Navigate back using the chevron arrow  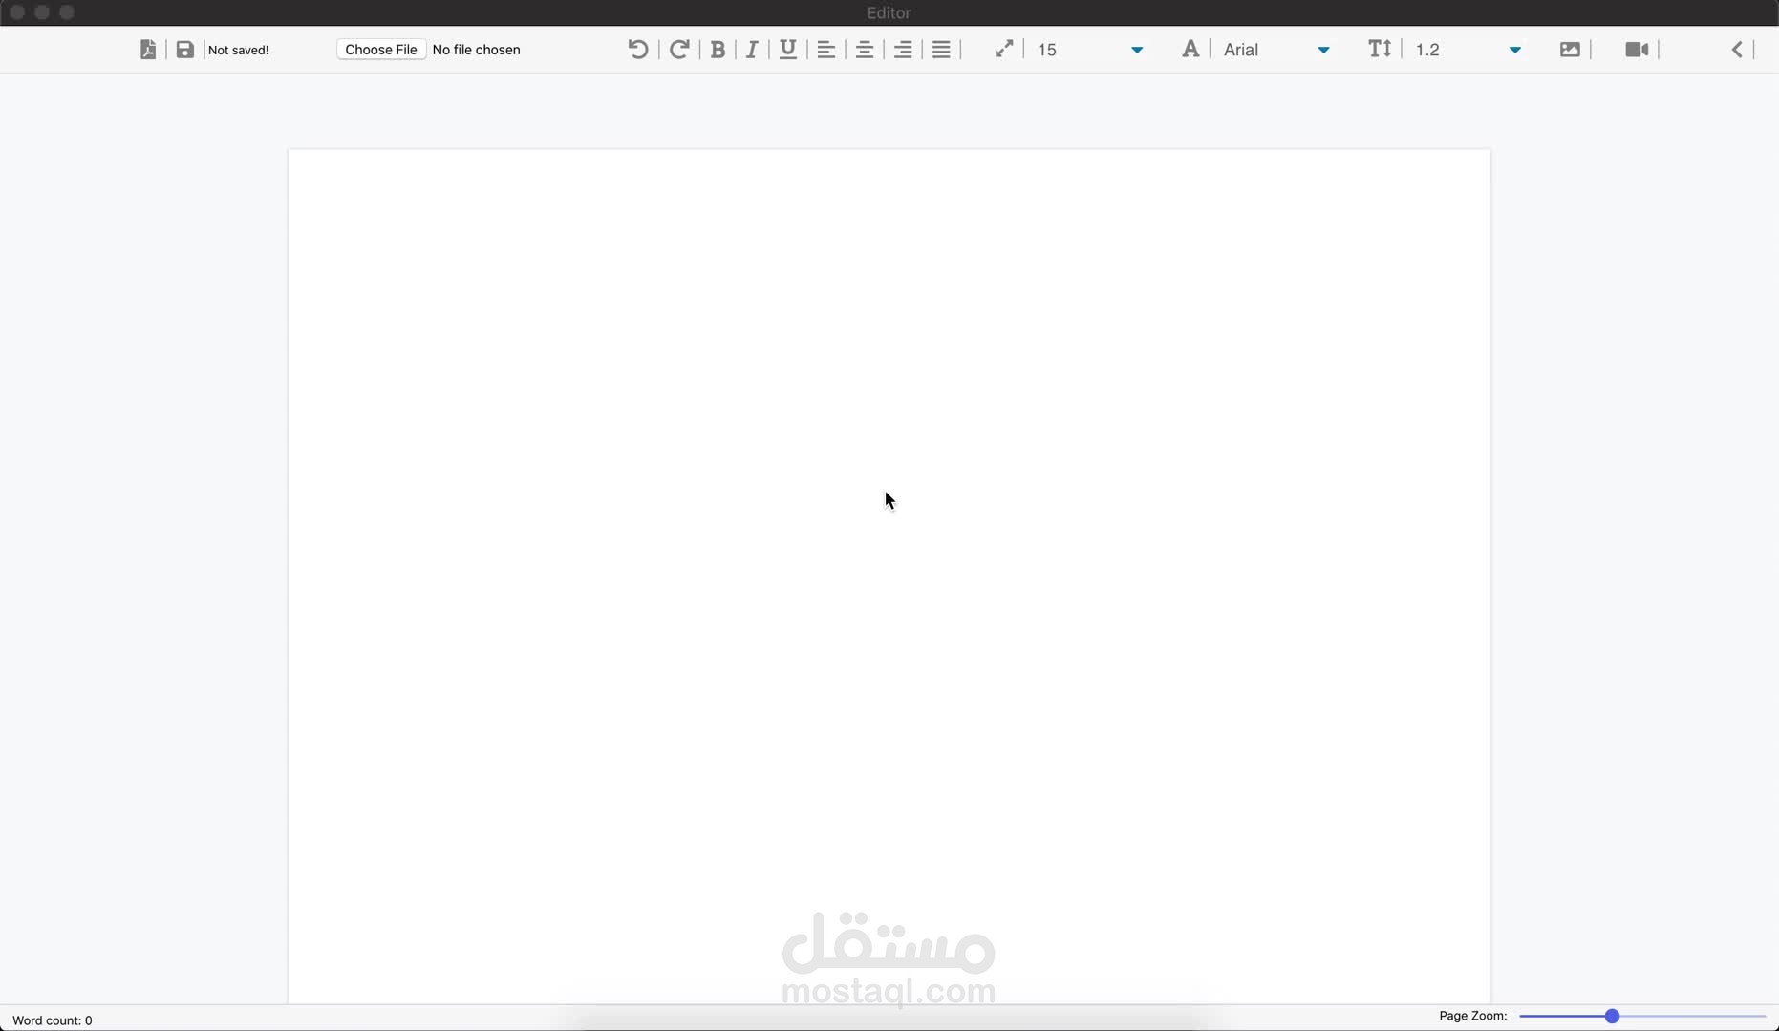tap(1737, 49)
